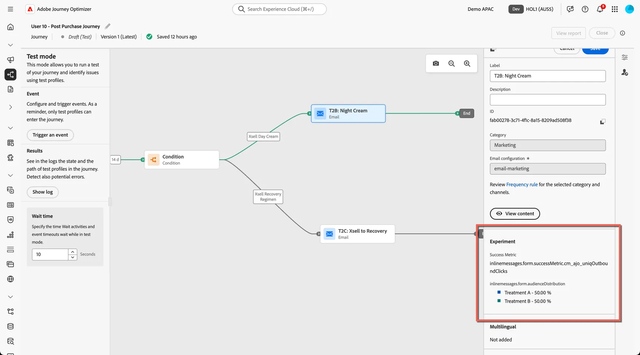Open the globe icon in the sidebar
The height and width of the screenshot is (355, 640).
pyautogui.click(x=10, y=279)
